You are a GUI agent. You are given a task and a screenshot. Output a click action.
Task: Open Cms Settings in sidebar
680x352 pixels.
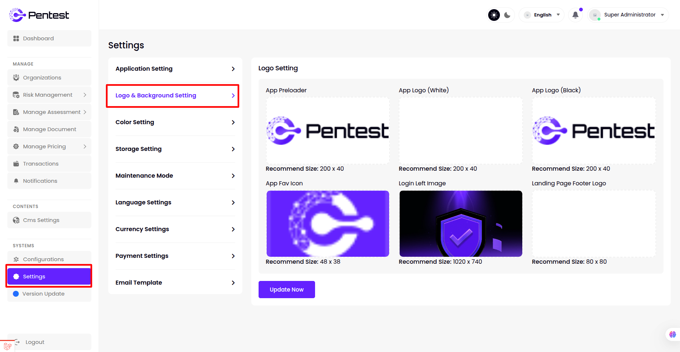tap(49, 220)
